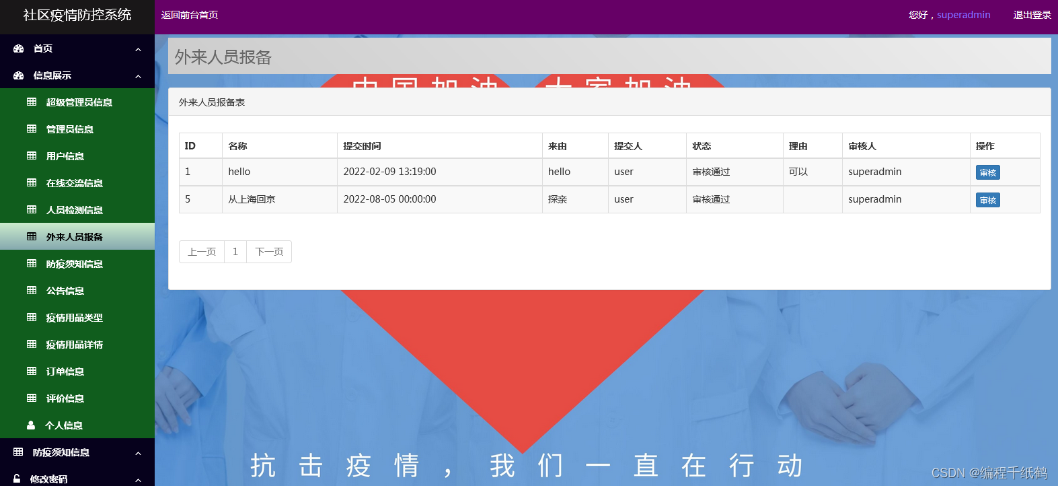
Task: Click 返回前台首页 link
Action: point(190,15)
